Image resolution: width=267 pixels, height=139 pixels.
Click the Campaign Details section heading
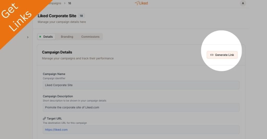pyautogui.click(x=57, y=52)
